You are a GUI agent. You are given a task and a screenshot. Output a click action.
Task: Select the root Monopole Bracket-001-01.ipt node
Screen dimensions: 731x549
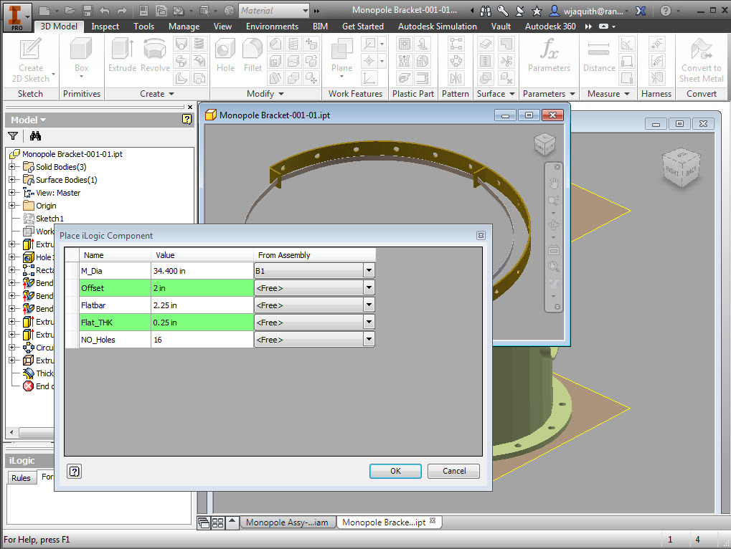72,153
